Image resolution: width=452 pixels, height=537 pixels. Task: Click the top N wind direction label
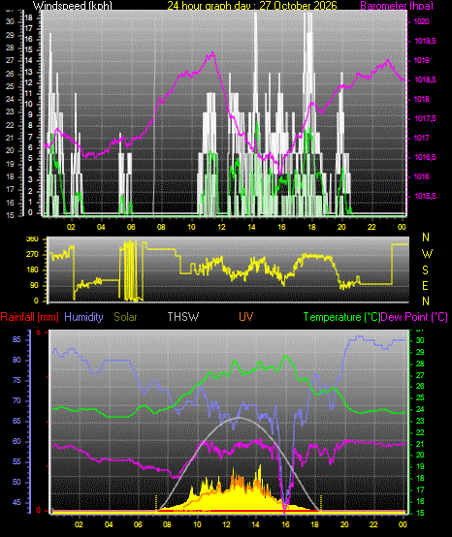coord(426,237)
